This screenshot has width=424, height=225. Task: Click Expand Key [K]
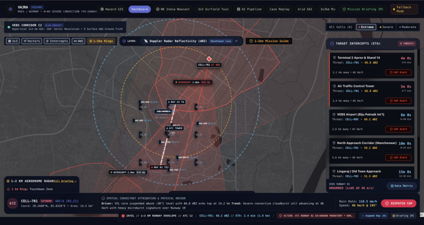[374, 216]
